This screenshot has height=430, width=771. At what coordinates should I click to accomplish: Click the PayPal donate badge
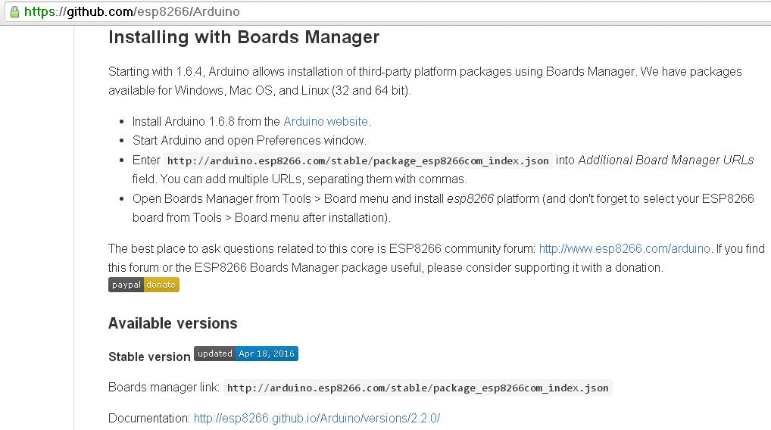click(x=144, y=285)
